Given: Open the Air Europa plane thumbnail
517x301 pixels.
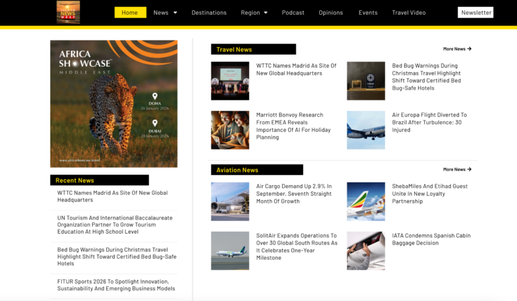Looking at the screenshot, I should pos(366,130).
